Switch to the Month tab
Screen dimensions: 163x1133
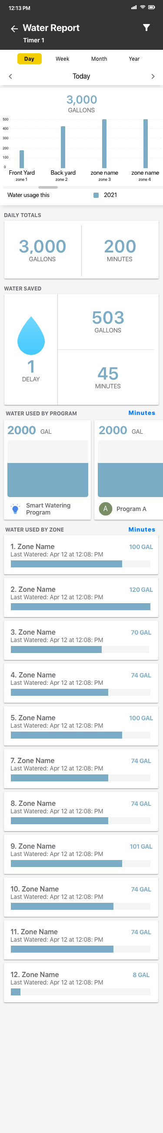point(99,59)
